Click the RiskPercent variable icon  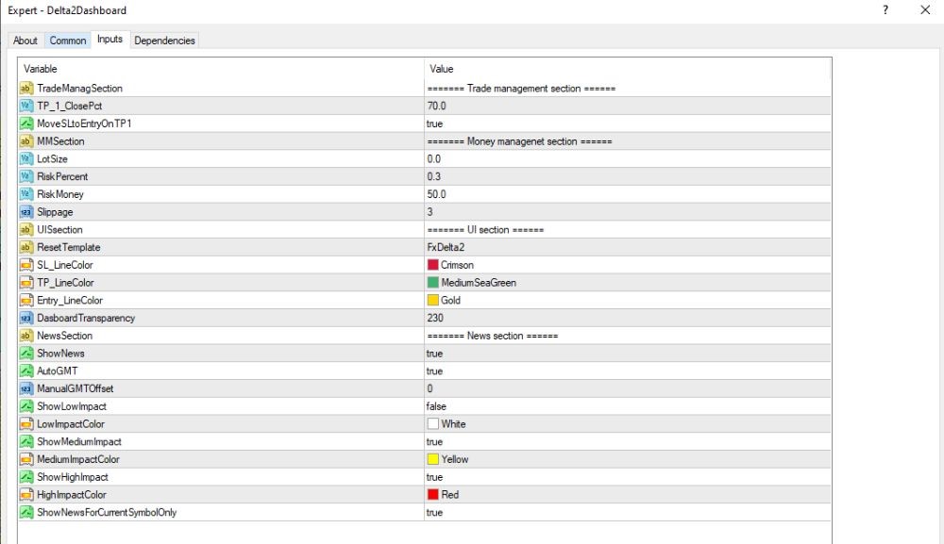click(25, 176)
